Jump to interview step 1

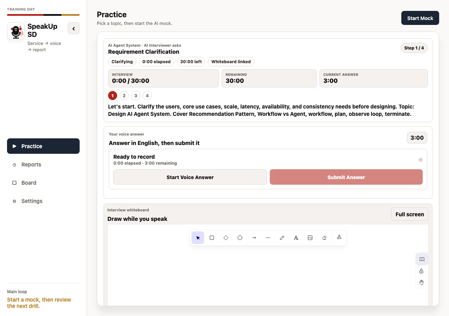click(x=113, y=96)
